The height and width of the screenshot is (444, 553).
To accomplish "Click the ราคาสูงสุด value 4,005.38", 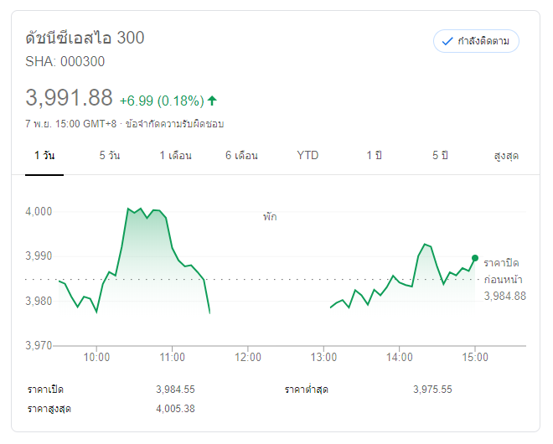I will pyautogui.click(x=175, y=408).
